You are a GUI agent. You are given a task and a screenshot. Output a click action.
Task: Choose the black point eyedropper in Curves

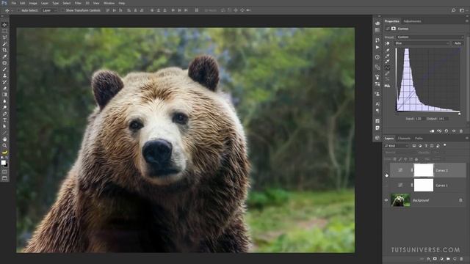(x=387, y=51)
